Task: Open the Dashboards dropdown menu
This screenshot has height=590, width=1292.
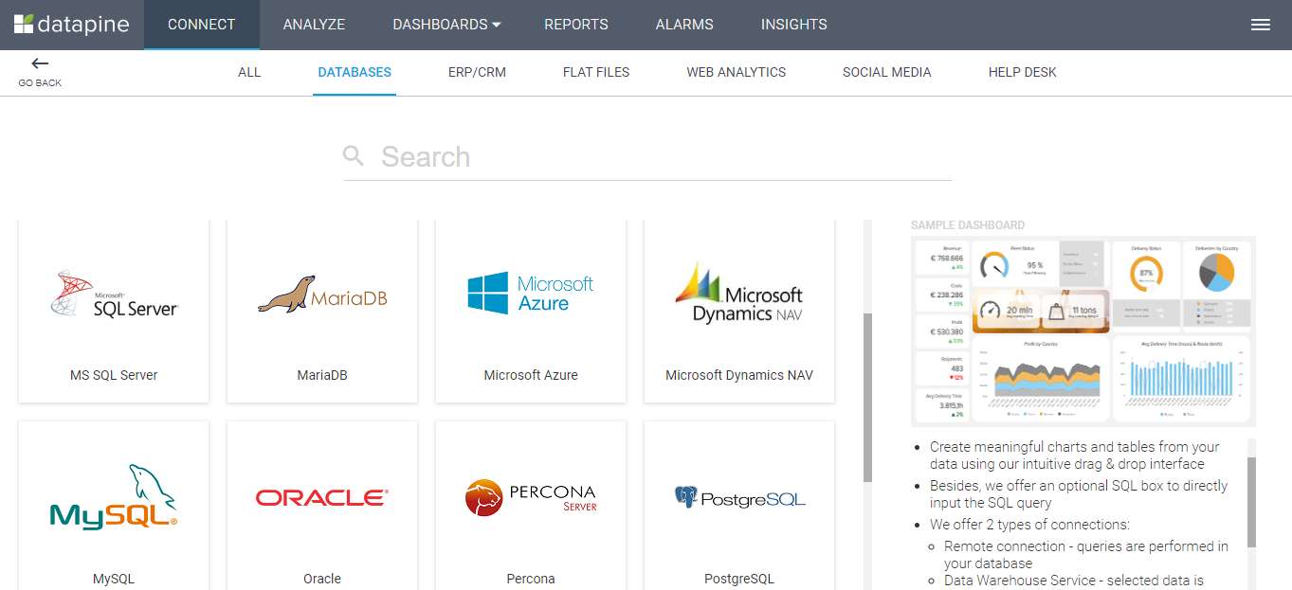Action: click(446, 25)
